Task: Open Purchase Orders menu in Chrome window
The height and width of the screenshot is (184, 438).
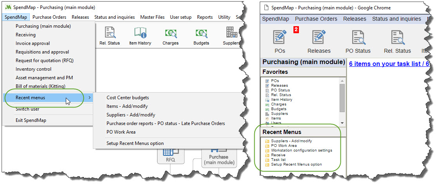Action: coord(316,19)
